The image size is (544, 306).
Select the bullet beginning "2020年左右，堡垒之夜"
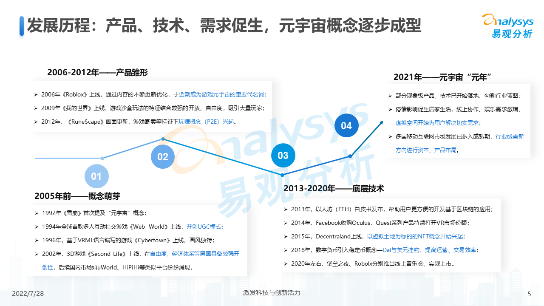[370, 263]
